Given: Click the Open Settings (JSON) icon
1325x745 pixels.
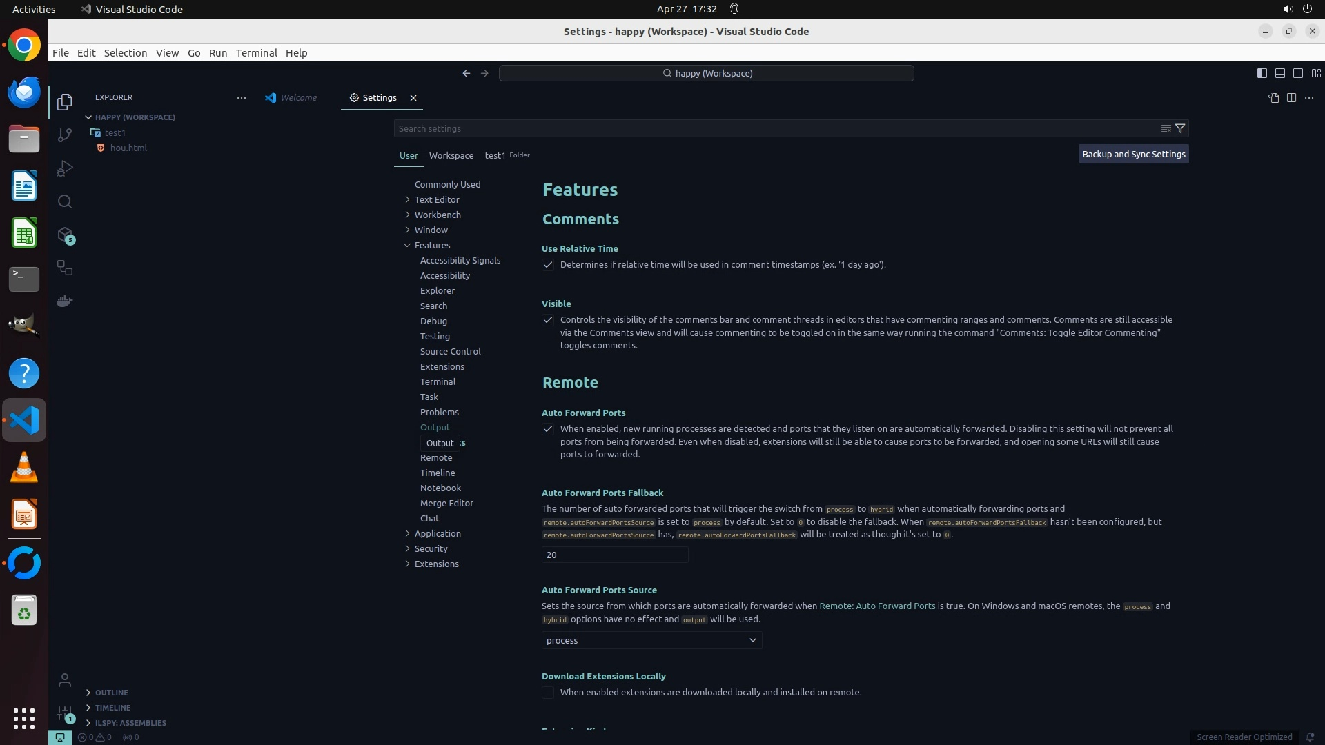Looking at the screenshot, I should 1273,98.
